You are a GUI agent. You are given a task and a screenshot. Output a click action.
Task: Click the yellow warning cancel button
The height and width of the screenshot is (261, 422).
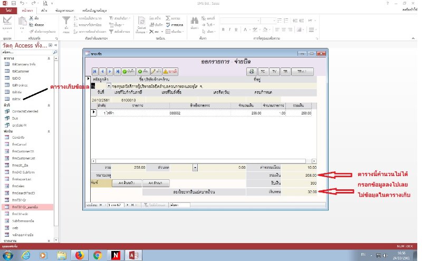click(170, 71)
